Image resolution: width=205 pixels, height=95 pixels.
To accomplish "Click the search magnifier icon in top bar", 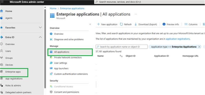I will pyautogui.click(x=97, y=2).
